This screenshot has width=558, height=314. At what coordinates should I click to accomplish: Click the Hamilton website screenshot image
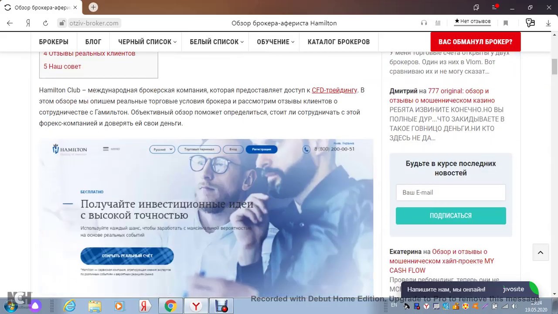206,218
